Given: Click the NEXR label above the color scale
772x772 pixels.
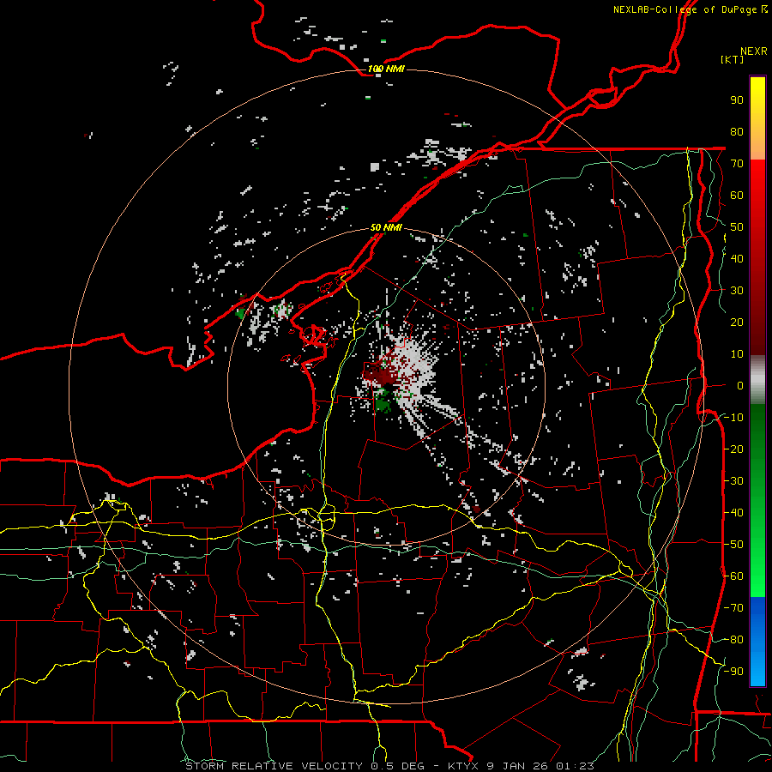Looking at the screenshot, I should [x=753, y=51].
